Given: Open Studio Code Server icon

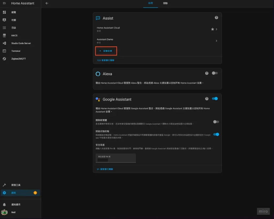Looking at the screenshot, I should click(4, 43).
